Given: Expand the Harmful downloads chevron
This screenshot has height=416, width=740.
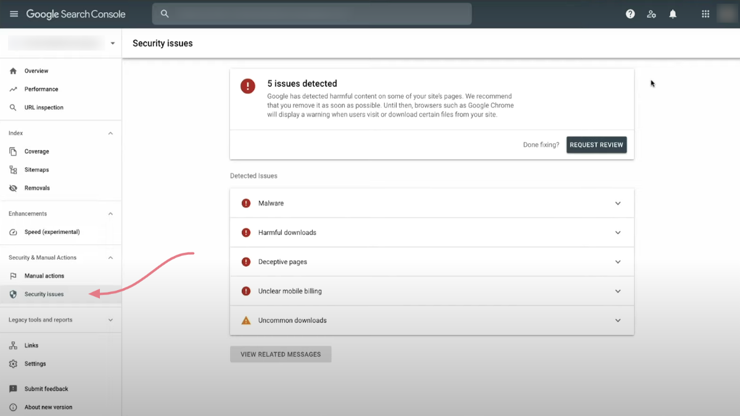Looking at the screenshot, I should (x=618, y=233).
